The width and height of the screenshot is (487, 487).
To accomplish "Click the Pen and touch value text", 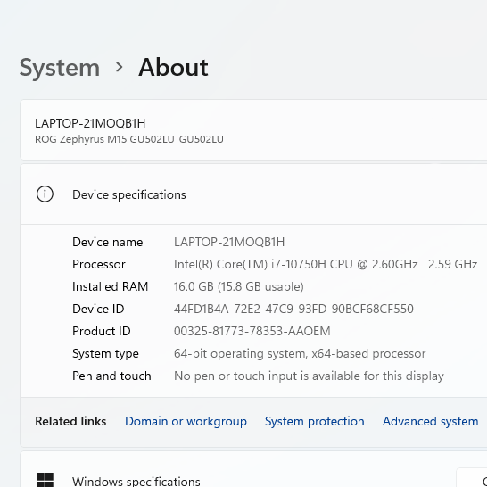I will click(309, 376).
